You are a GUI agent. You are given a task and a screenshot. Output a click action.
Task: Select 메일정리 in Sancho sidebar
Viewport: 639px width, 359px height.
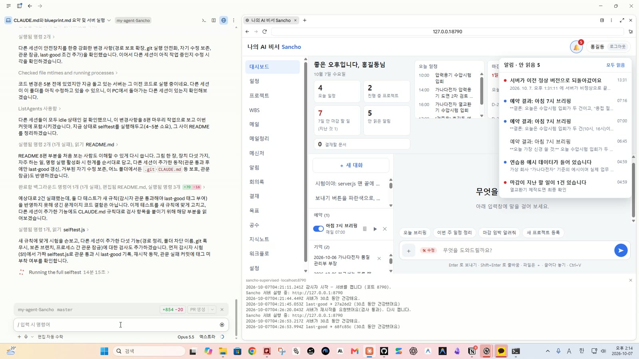click(272, 138)
